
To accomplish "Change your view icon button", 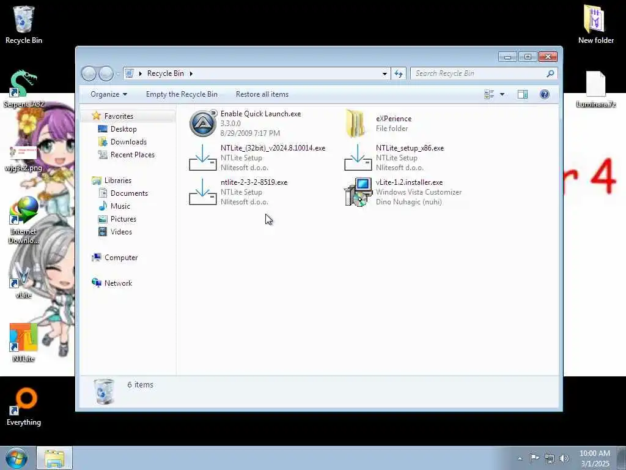I will tap(489, 94).
